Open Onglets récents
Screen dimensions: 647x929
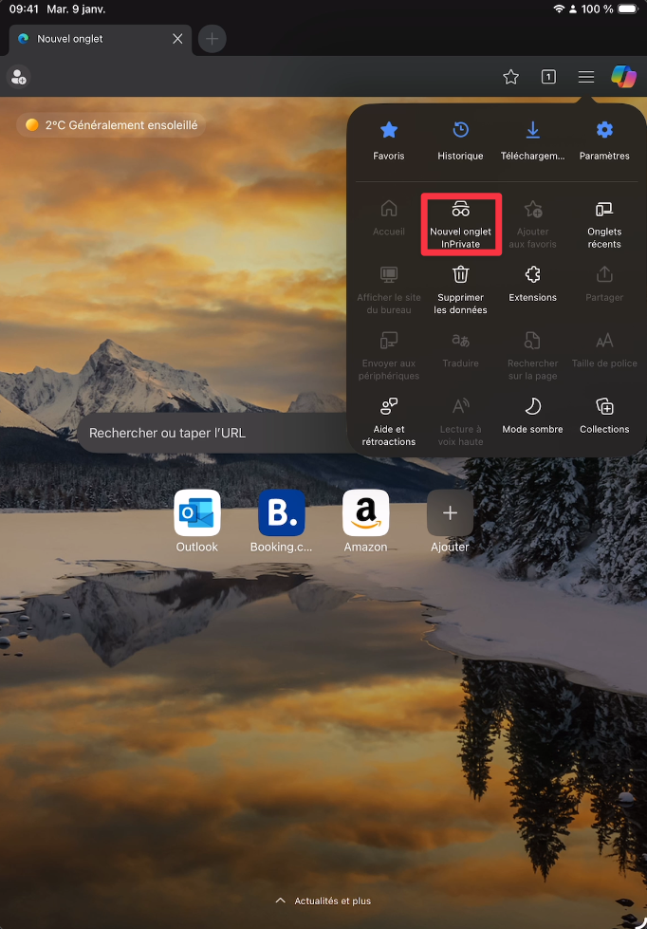click(604, 225)
